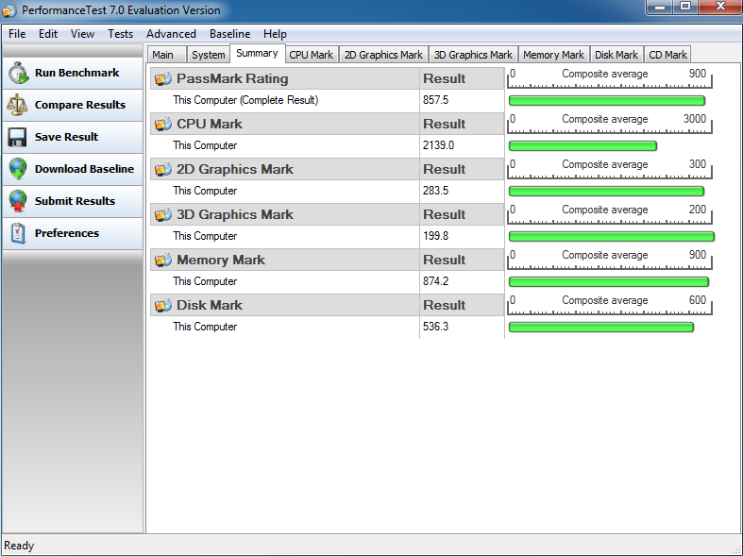Click the Run Benchmark button label
This screenshot has width=743, height=556.
(76, 73)
